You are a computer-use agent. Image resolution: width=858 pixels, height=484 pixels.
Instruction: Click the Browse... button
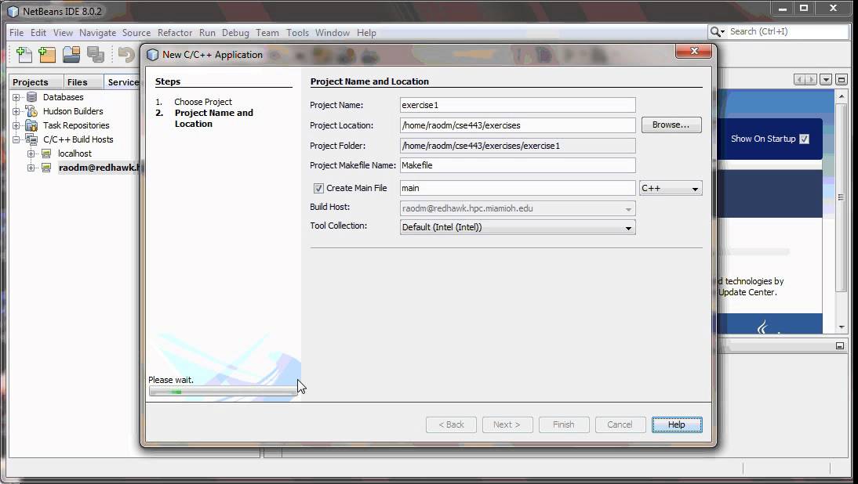(671, 125)
